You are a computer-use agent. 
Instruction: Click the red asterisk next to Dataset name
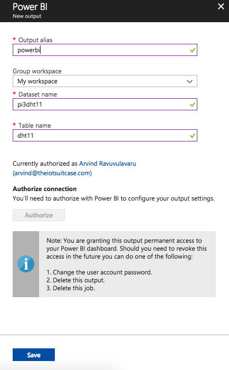[x=14, y=93]
